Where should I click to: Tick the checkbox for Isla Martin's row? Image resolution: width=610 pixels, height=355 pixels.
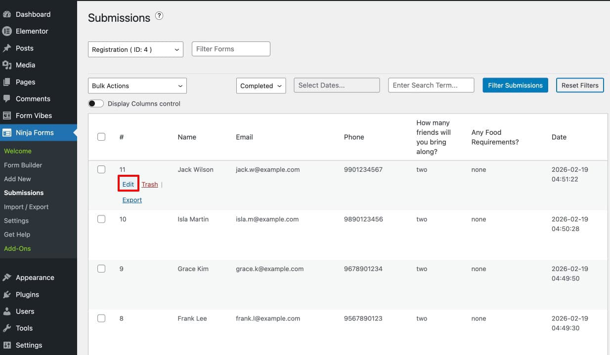point(101,219)
